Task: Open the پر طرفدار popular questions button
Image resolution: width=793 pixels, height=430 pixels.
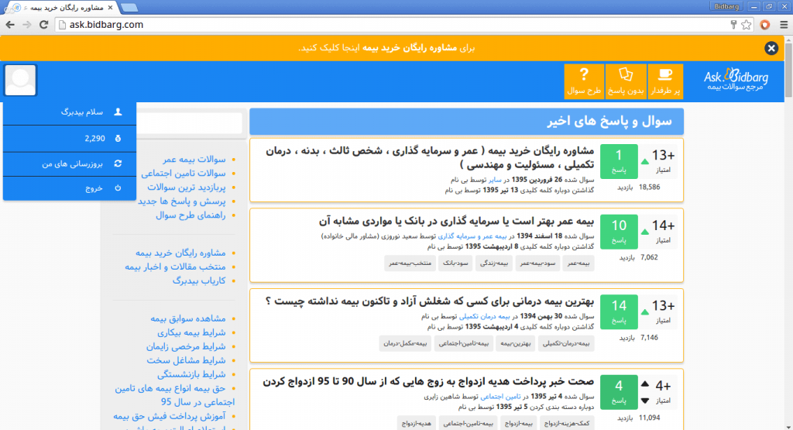Action: coord(665,81)
